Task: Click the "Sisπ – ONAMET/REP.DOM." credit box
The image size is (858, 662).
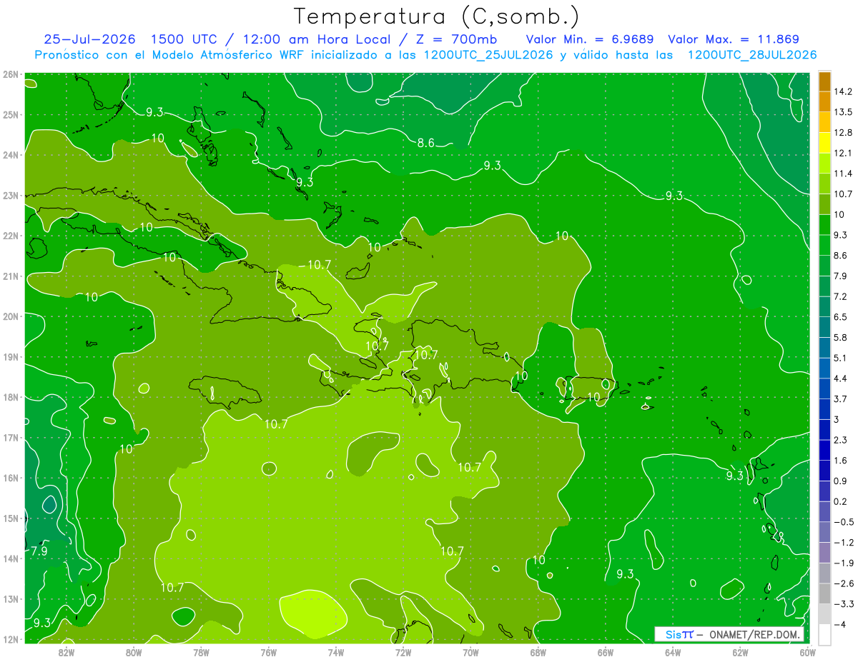Action: coord(729,635)
